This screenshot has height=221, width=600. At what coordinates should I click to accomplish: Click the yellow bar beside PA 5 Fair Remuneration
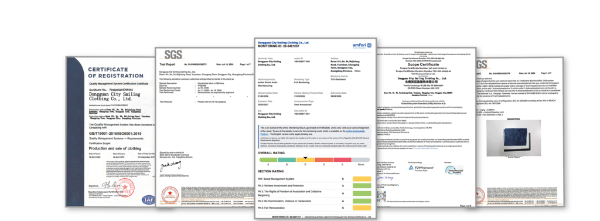point(362,208)
